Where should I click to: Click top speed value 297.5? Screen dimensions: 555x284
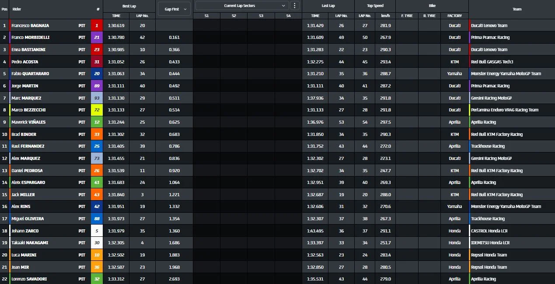pos(386,122)
